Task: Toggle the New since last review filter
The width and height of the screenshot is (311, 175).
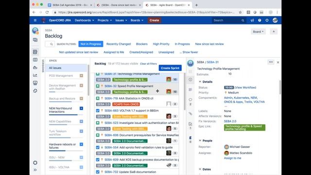Action: tap(209, 44)
